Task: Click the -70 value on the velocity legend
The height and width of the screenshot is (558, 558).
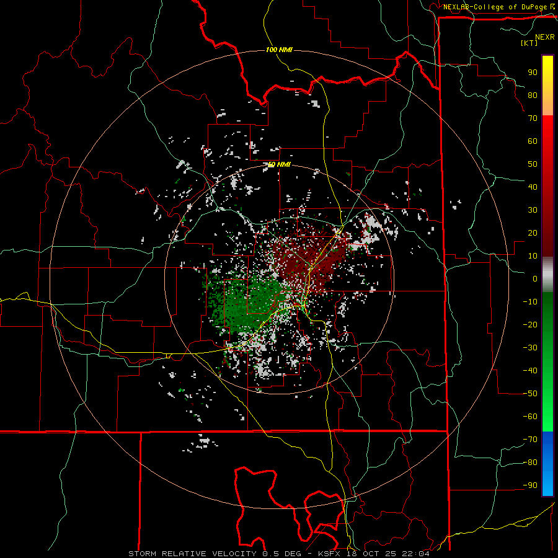Action: coord(530,440)
